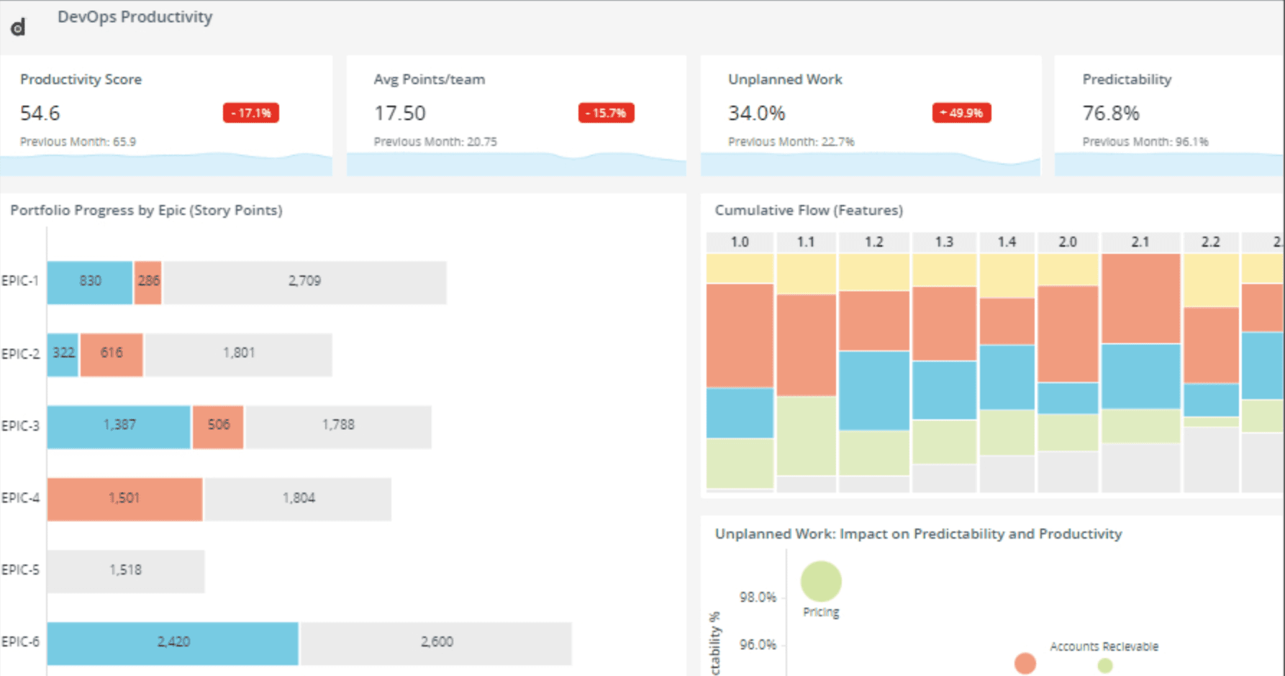Select the 2.1 release column header
Viewport: 1285px width, 676px height.
1140,242
